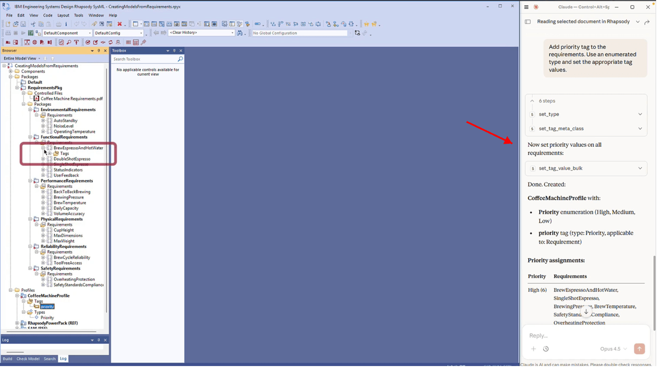Select the OverheatingProtection requirement
The height and width of the screenshot is (367, 658).
click(74, 280)
